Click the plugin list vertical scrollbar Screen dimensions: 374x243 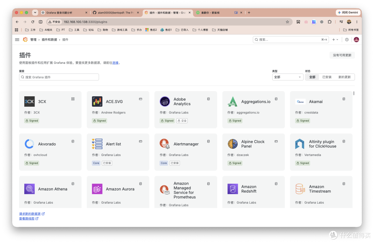click(x=354, y=94)
